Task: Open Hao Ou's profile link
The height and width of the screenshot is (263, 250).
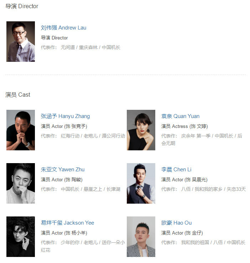Action: tap(177, 223)
